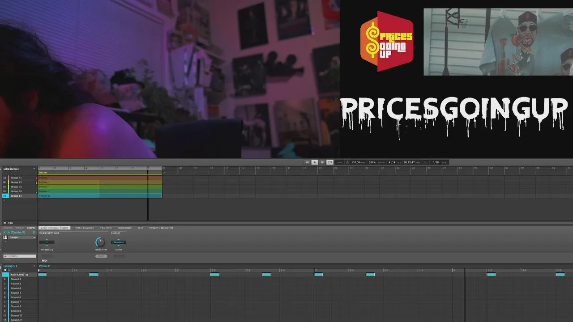Open the Sampler plug-in dropdown

pyautogui.click(x=34, y=237)
